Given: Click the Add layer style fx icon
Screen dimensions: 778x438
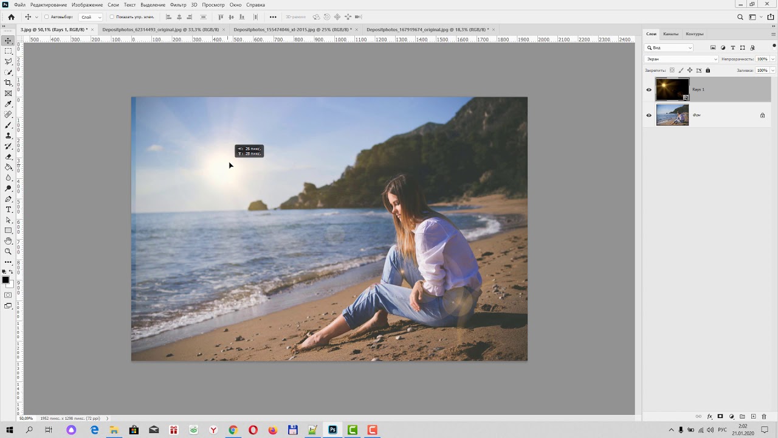Looking at the screenshot, I should pyautogui.click(x=709, y=417).
